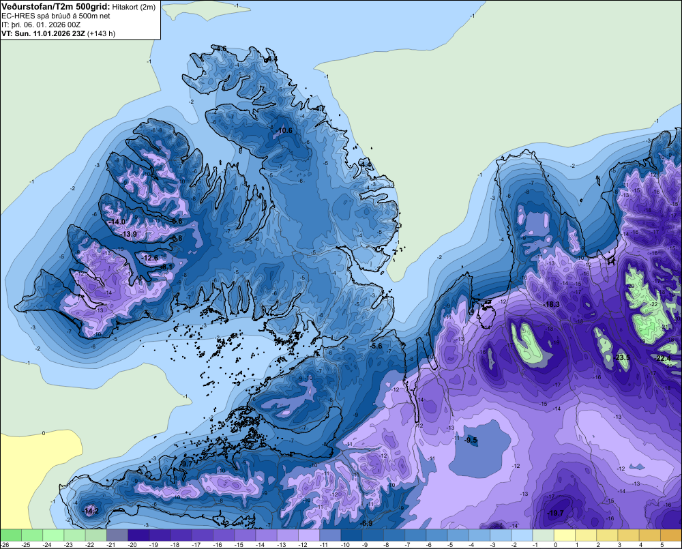Click the bold -10.6 temperature value
Viewport: 682px width, 549px height.
click(284, 130)
